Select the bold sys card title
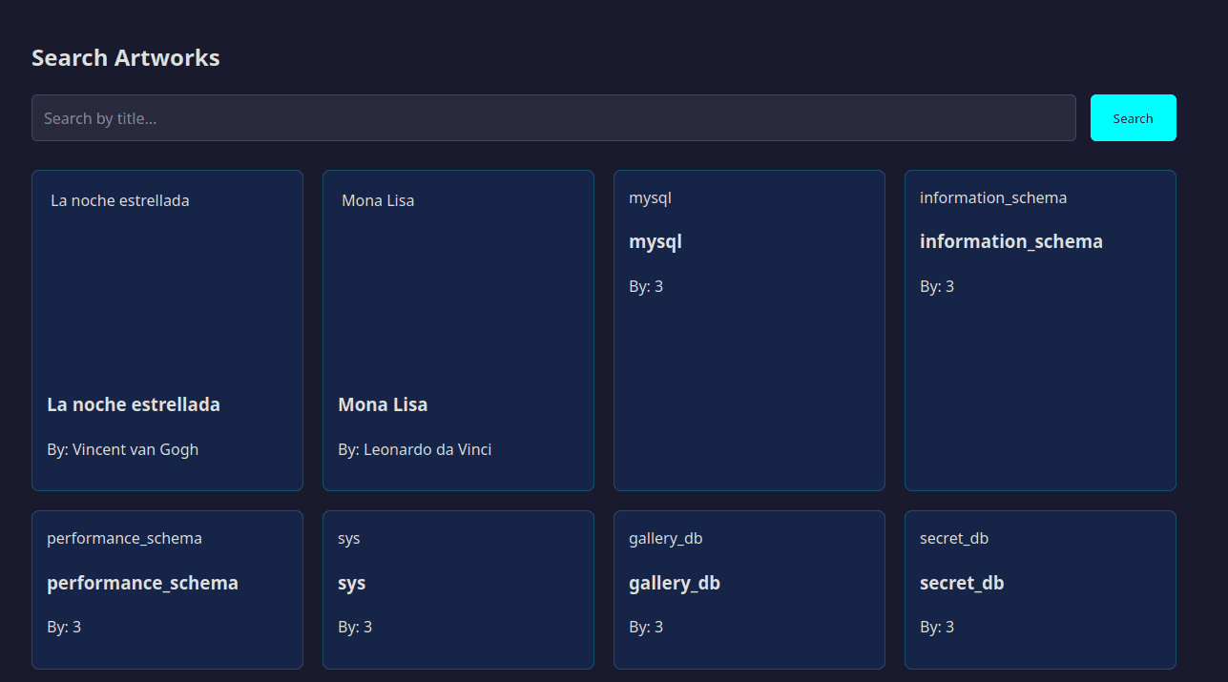This screenshot has height=682, width=1228. click(352, 583)
